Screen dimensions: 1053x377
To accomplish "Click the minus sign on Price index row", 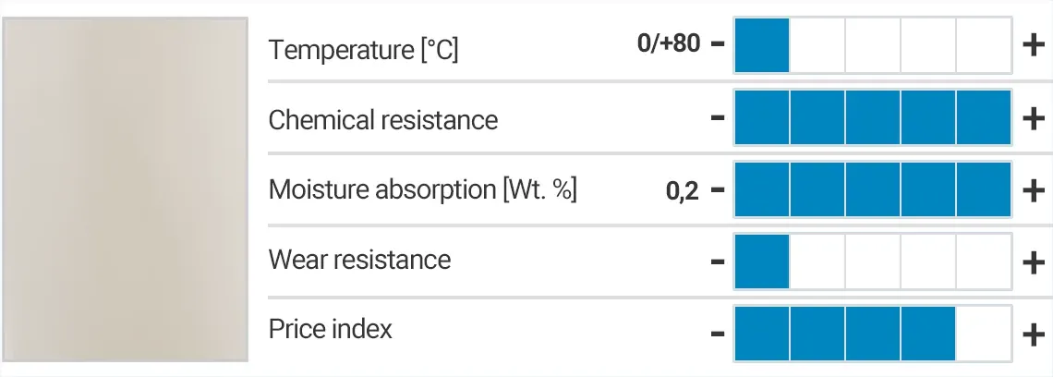I will [x=718, y=334].
